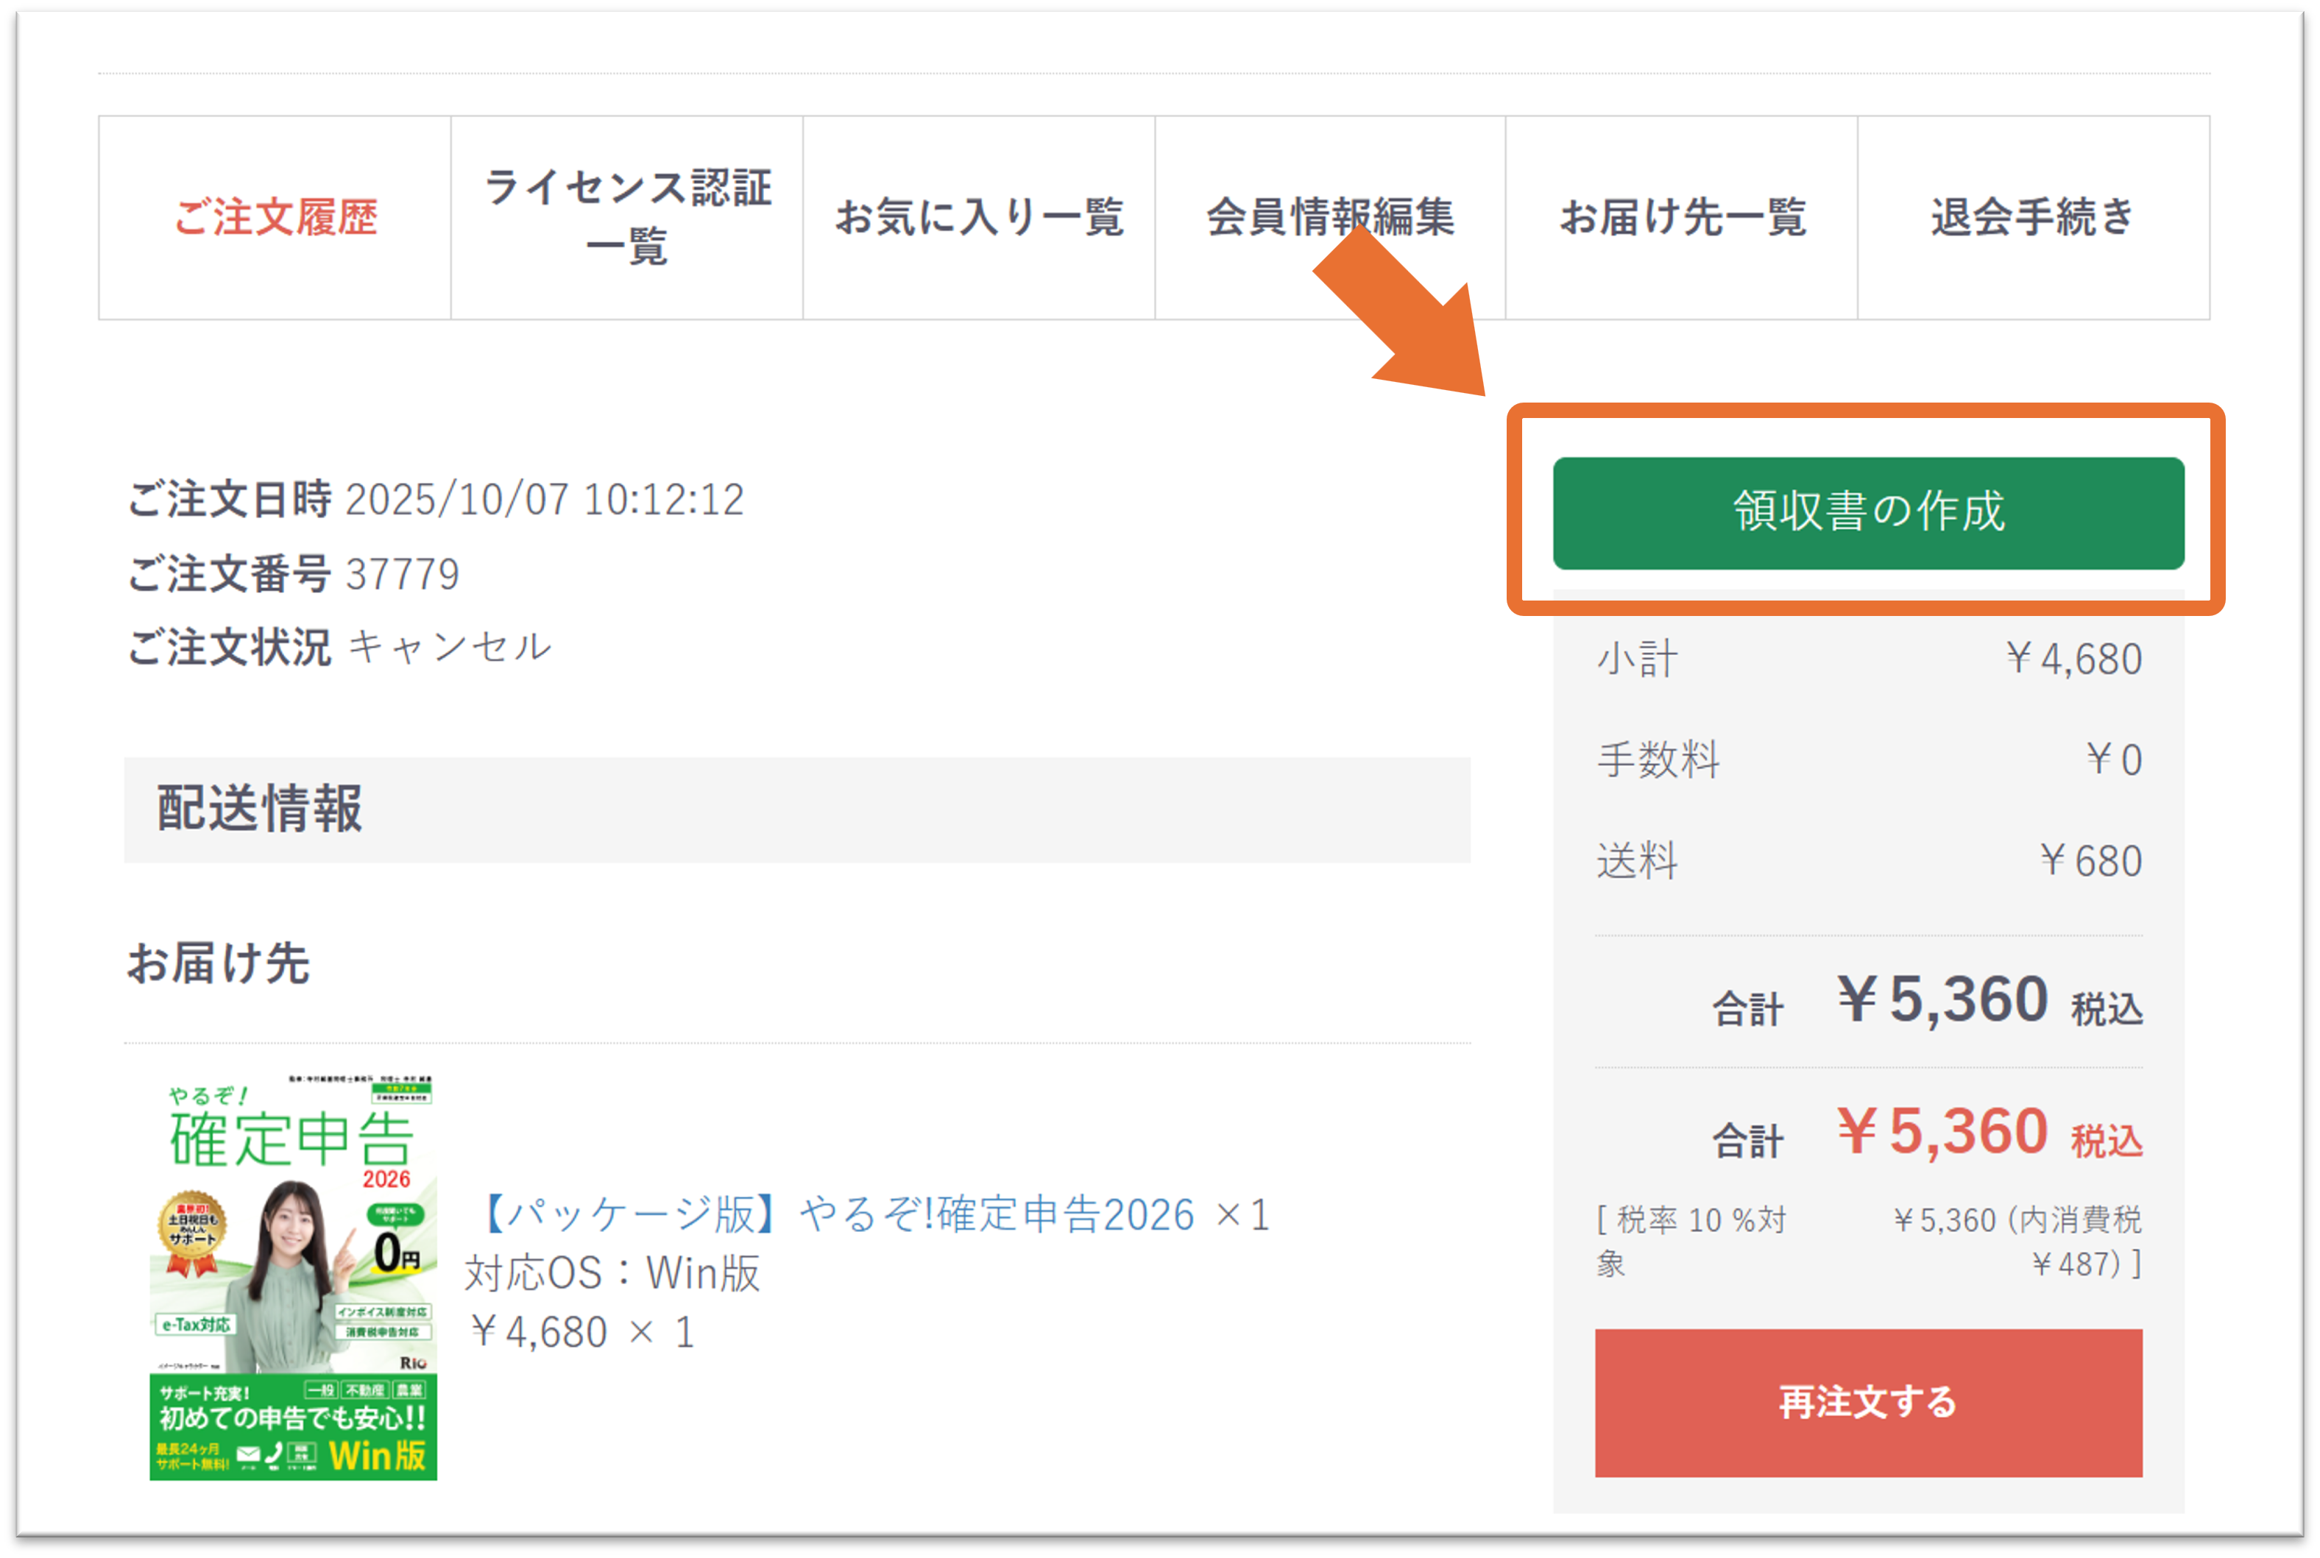The image size is (2320, 1558).
Task: Select the お届け先一覧 tab
Action: [1681, 218]
